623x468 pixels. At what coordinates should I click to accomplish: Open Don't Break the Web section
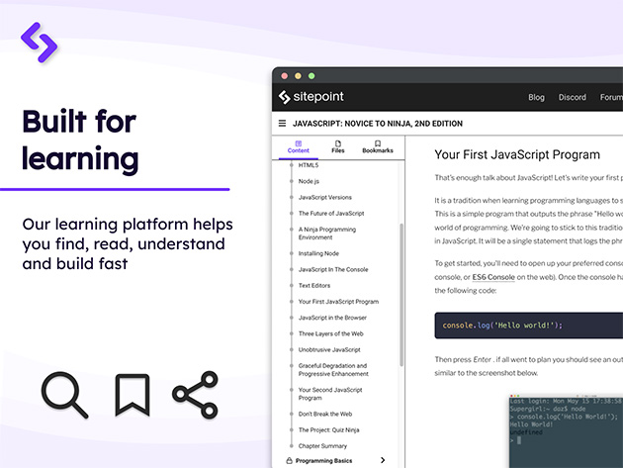coord(325,414)
